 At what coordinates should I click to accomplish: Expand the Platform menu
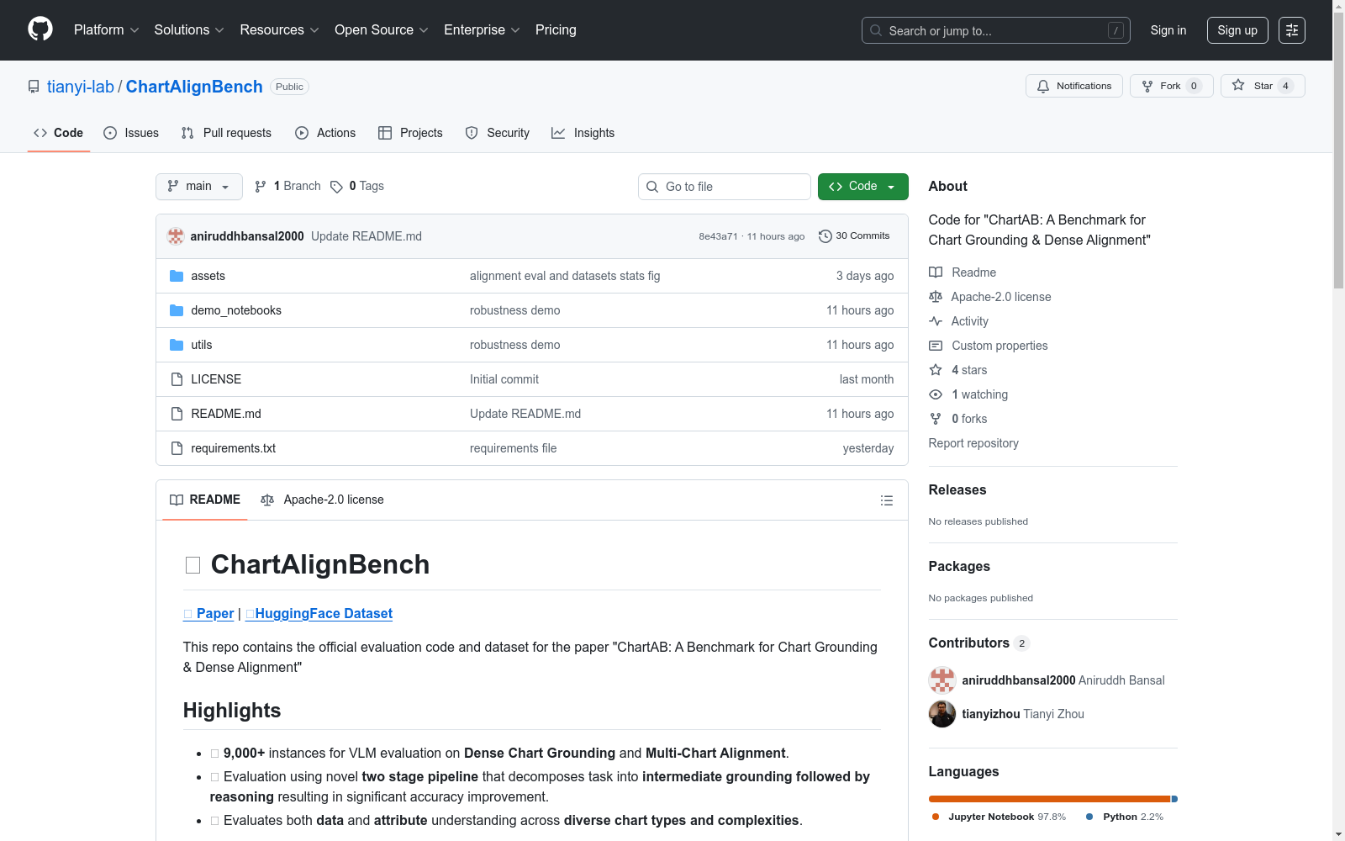coord(107,30)
